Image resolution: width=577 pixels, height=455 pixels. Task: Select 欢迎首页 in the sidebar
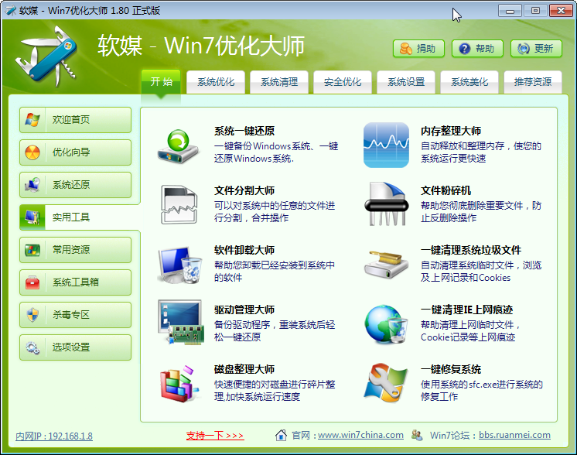coord(76,120)
